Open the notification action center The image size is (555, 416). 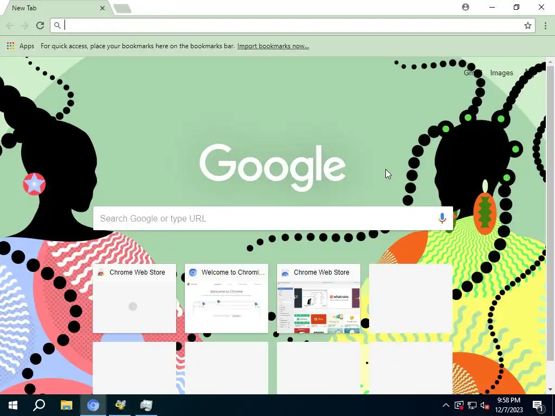[x=538, y=405]
